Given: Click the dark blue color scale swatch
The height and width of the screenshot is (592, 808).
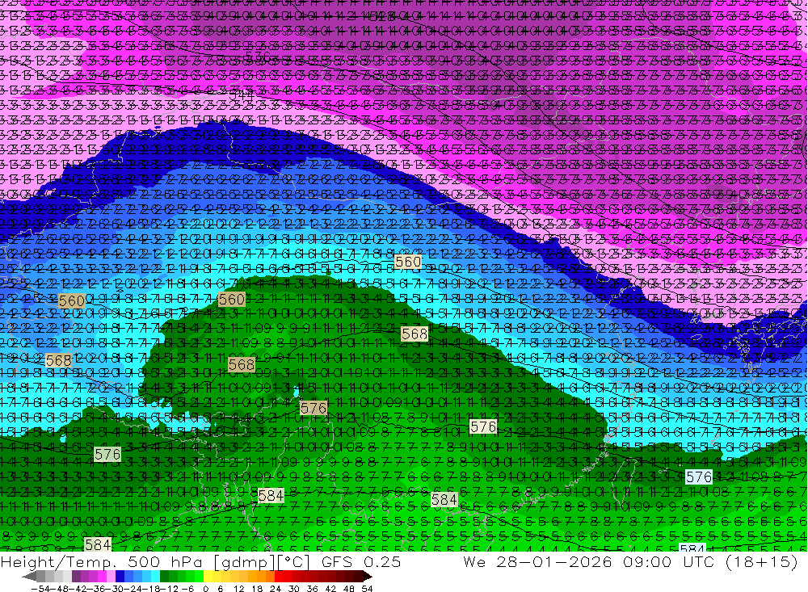Looking at the screenshot, I should (120, 577).
